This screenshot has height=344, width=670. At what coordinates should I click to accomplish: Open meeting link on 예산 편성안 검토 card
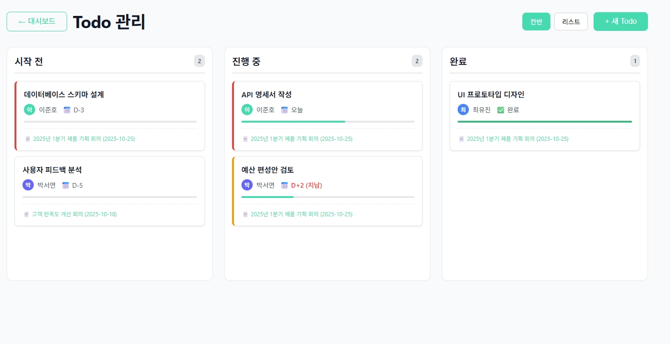pos(301,214)
